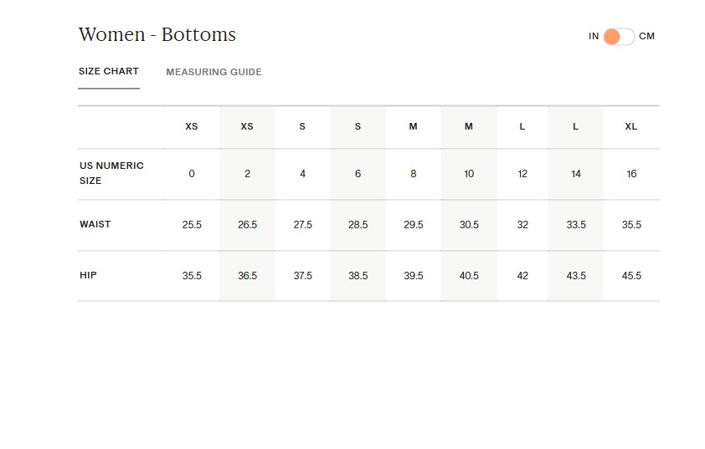Click the Waist row label
This screenshot has width=705, height=449.
pos(95,224)
